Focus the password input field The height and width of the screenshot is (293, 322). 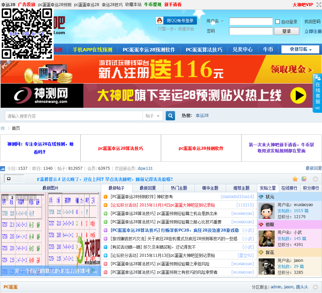click(x=251, y=31)
